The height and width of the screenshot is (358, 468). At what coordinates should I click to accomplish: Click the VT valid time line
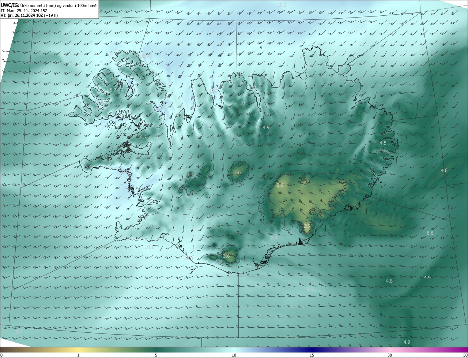click(x=29, y=15)
